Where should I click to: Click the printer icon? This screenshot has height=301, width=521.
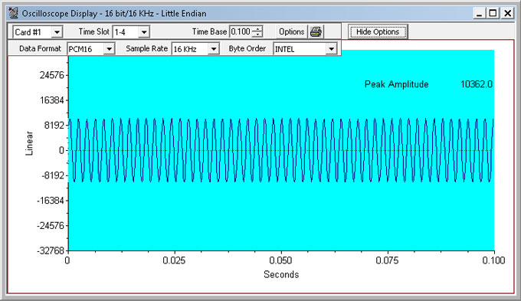point(316,32)
